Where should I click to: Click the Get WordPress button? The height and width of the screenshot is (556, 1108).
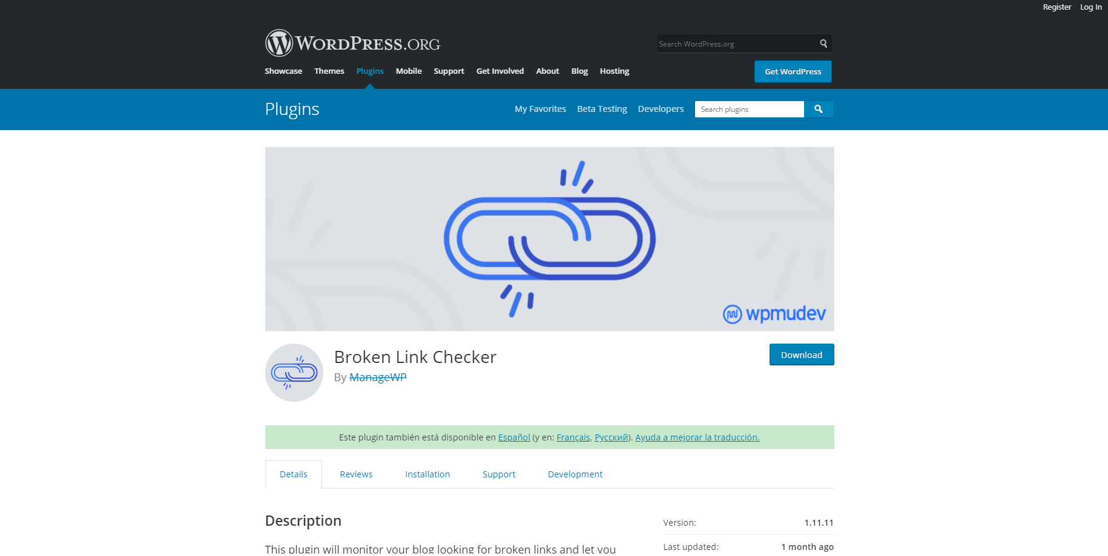point(793,71)
